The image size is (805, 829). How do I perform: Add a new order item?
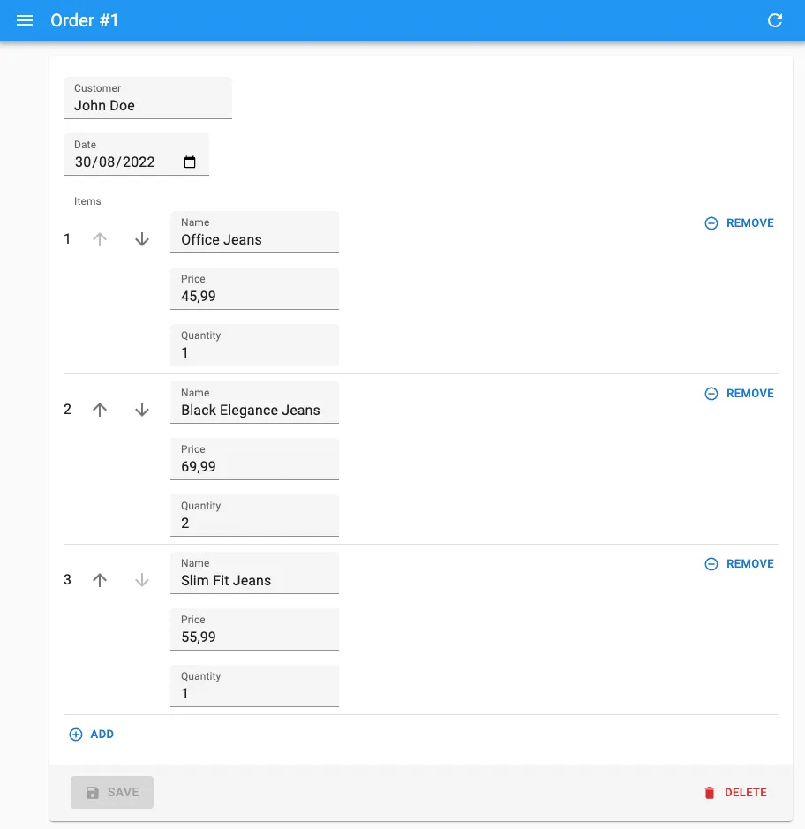(x=92, y=735)
